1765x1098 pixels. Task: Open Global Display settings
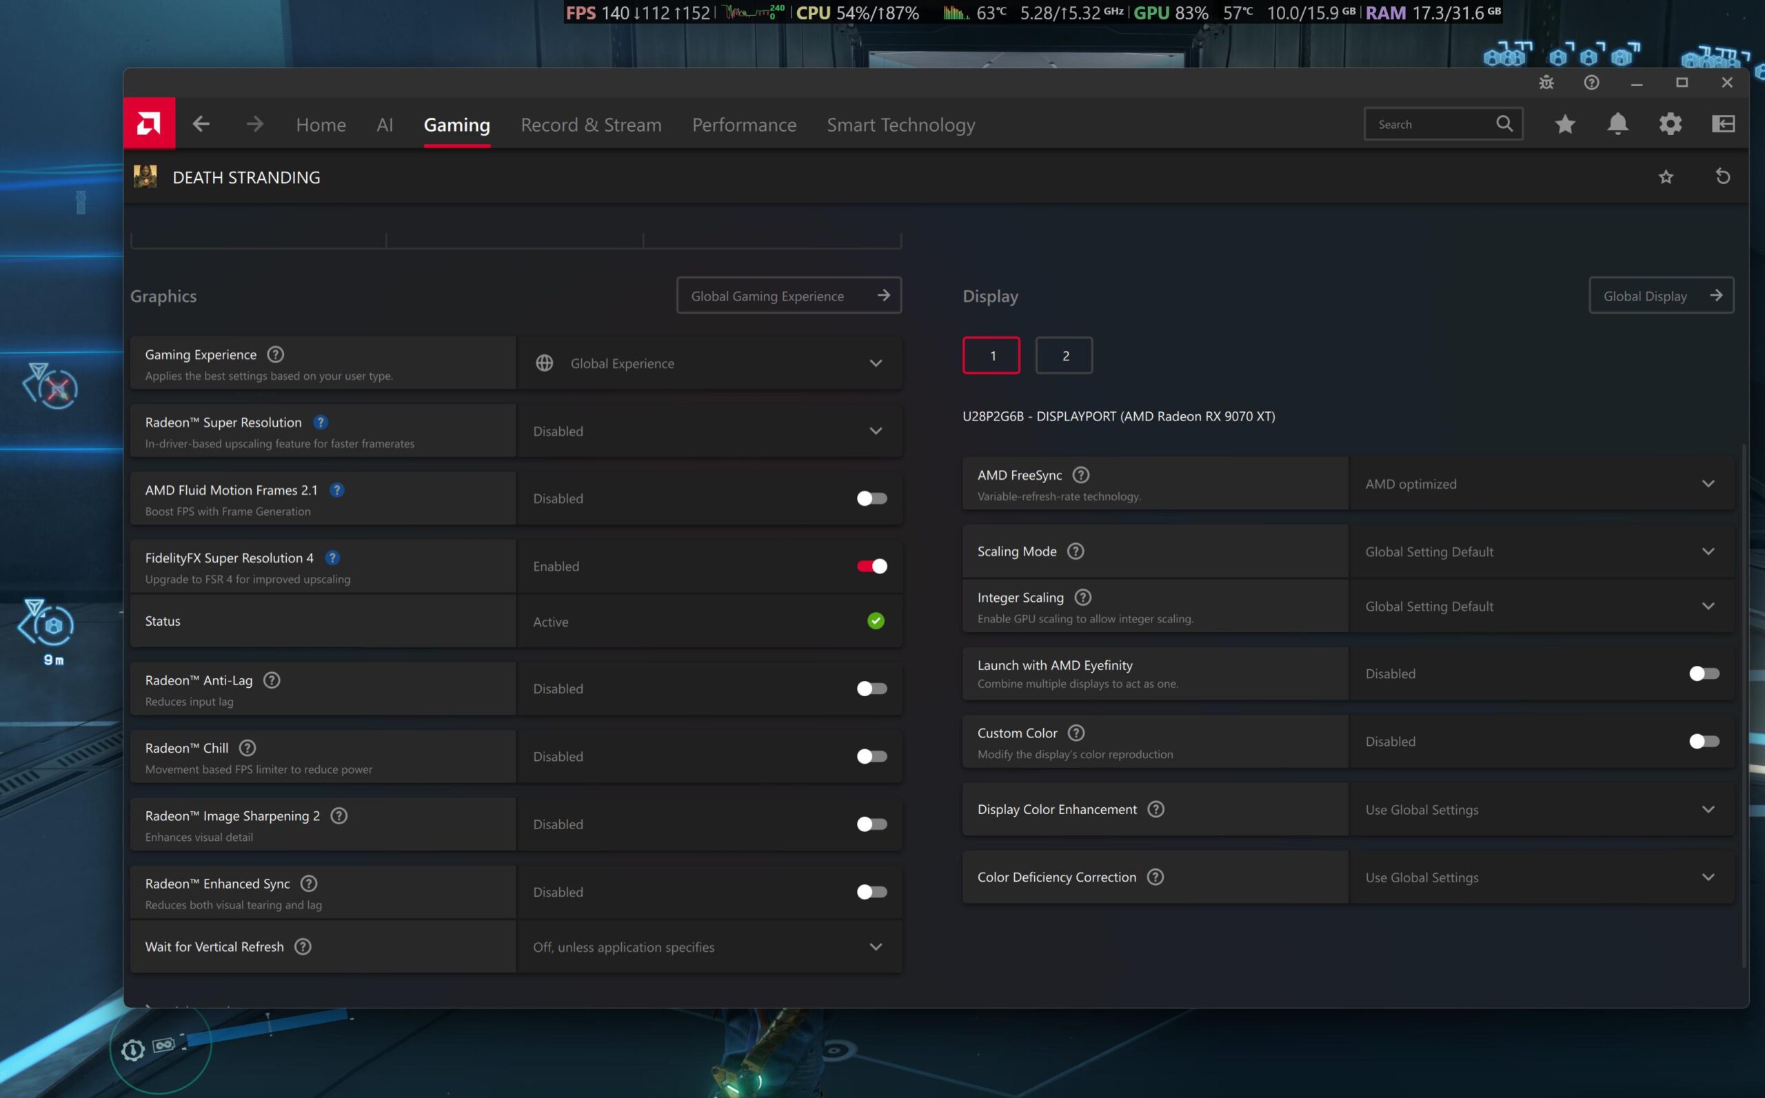point(1661,296)
